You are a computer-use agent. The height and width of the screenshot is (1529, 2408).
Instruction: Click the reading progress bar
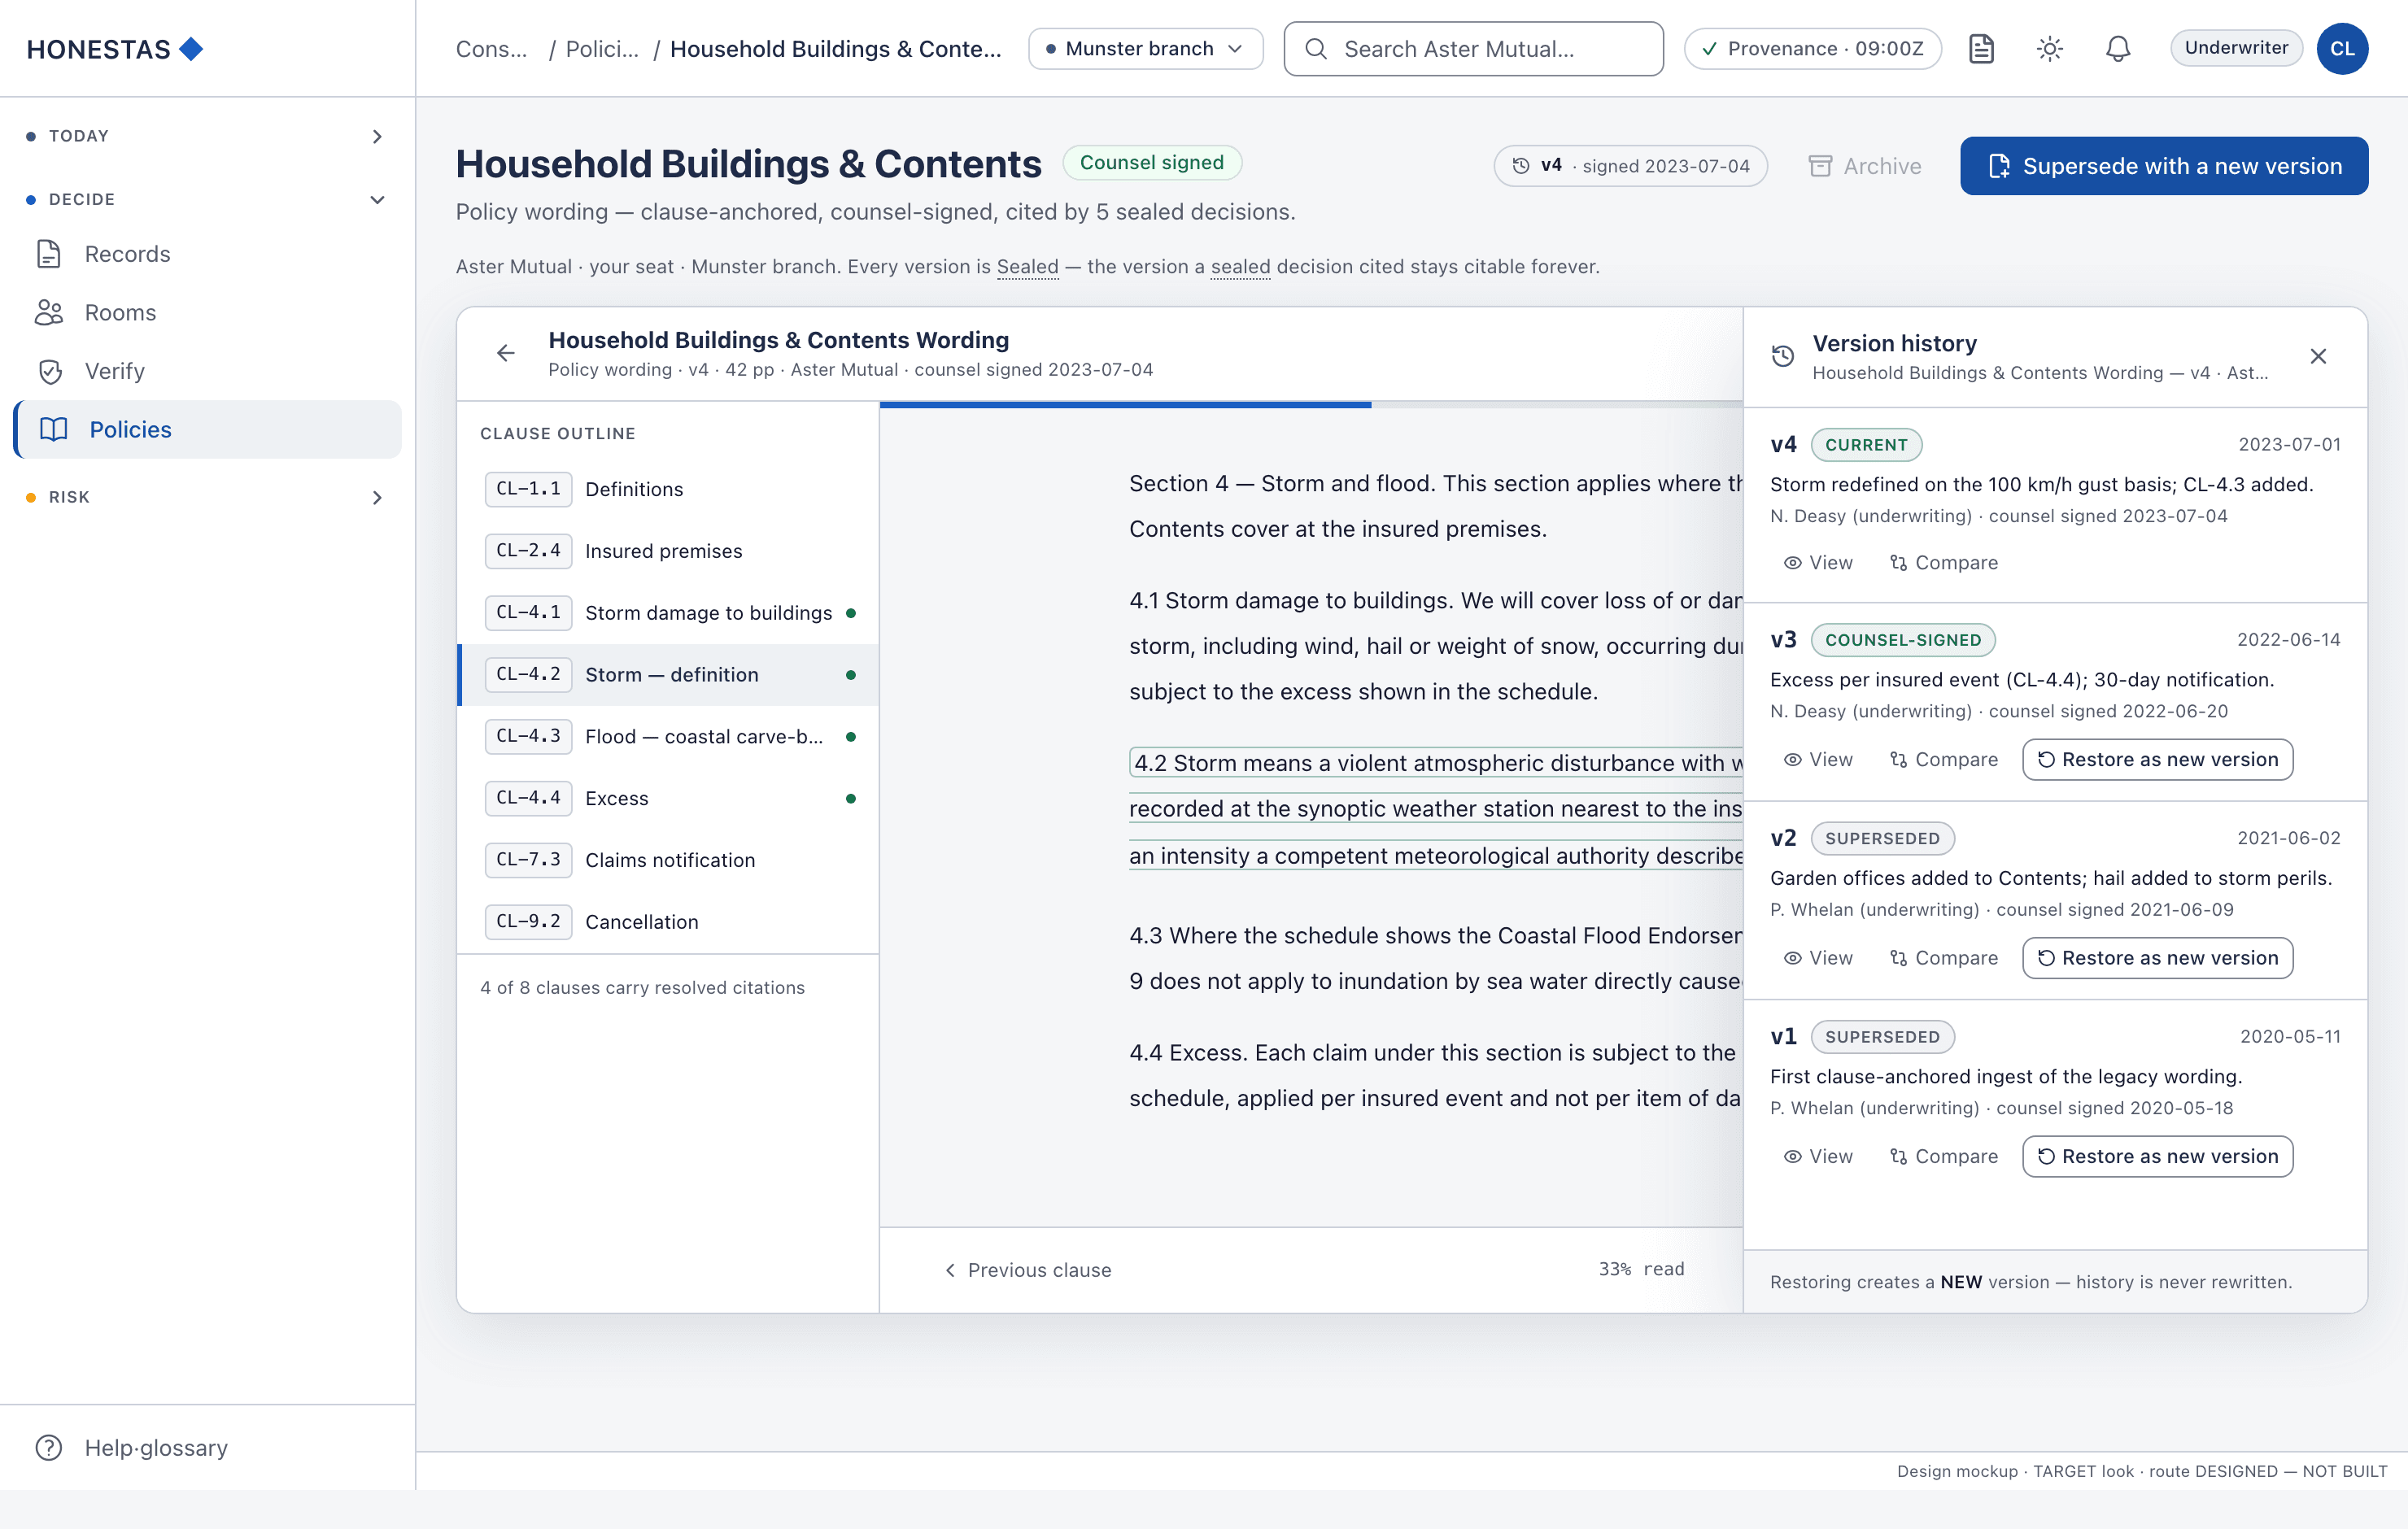[1311, 405]
